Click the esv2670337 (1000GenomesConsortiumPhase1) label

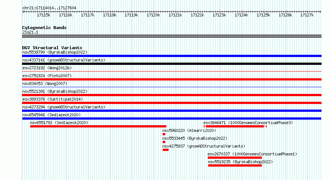click(252, 154)
